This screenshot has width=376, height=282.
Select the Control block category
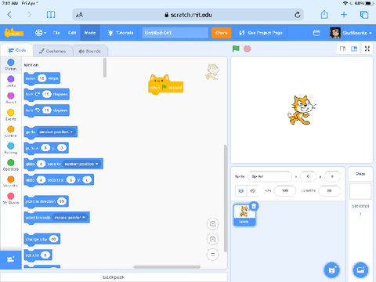(11, 132)
